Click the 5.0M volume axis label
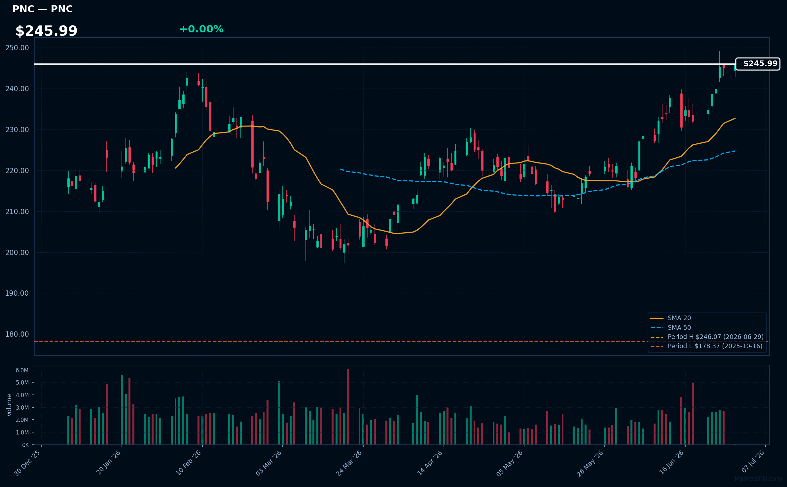The height and width of the screenshot is (487, 787). [22, 383]
